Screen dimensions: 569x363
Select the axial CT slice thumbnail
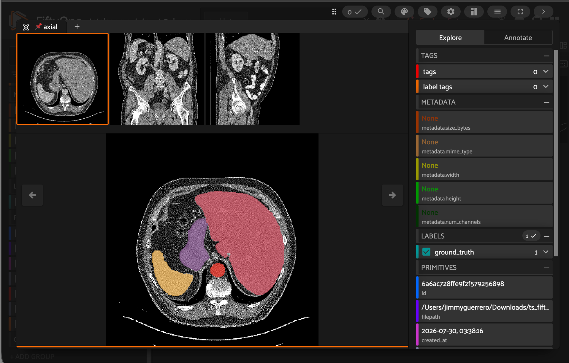(63, 79)
